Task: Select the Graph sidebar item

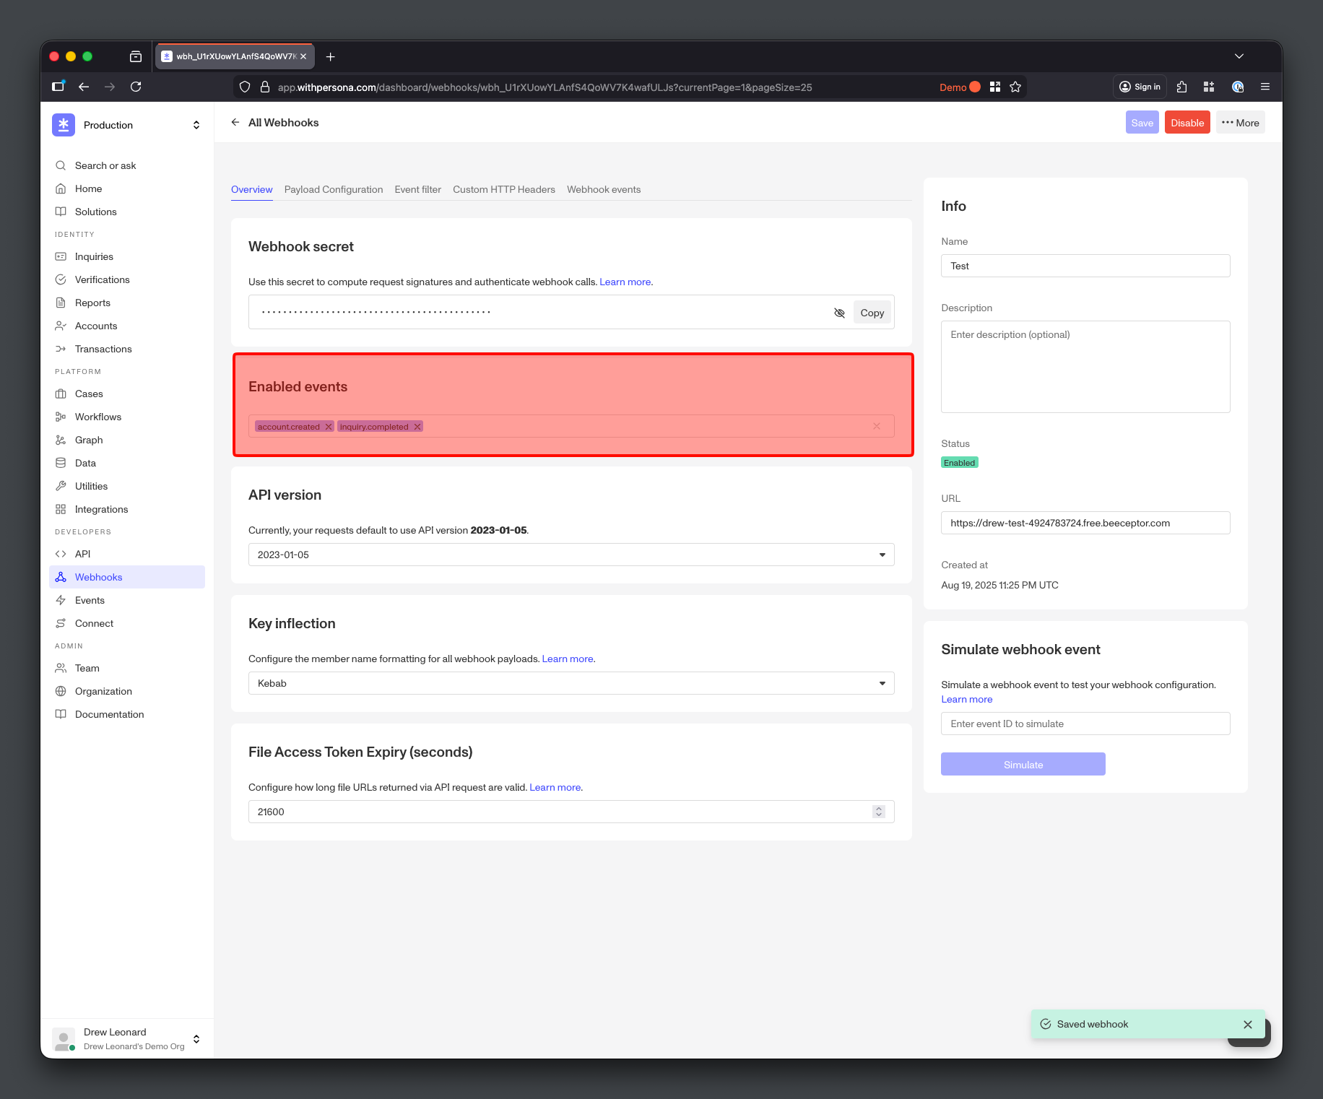Action: (88, 440)
